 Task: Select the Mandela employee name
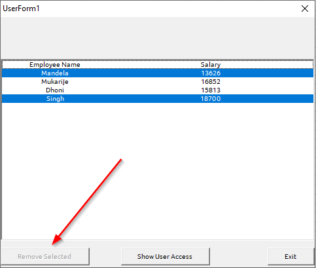[x=55, y=73]
